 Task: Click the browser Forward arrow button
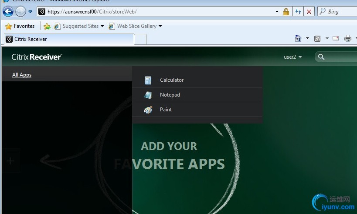pyautogui.click(x=20, y=11)
